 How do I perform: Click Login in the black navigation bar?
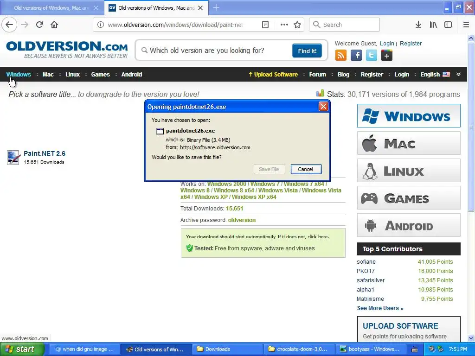(x=402, y=75)
